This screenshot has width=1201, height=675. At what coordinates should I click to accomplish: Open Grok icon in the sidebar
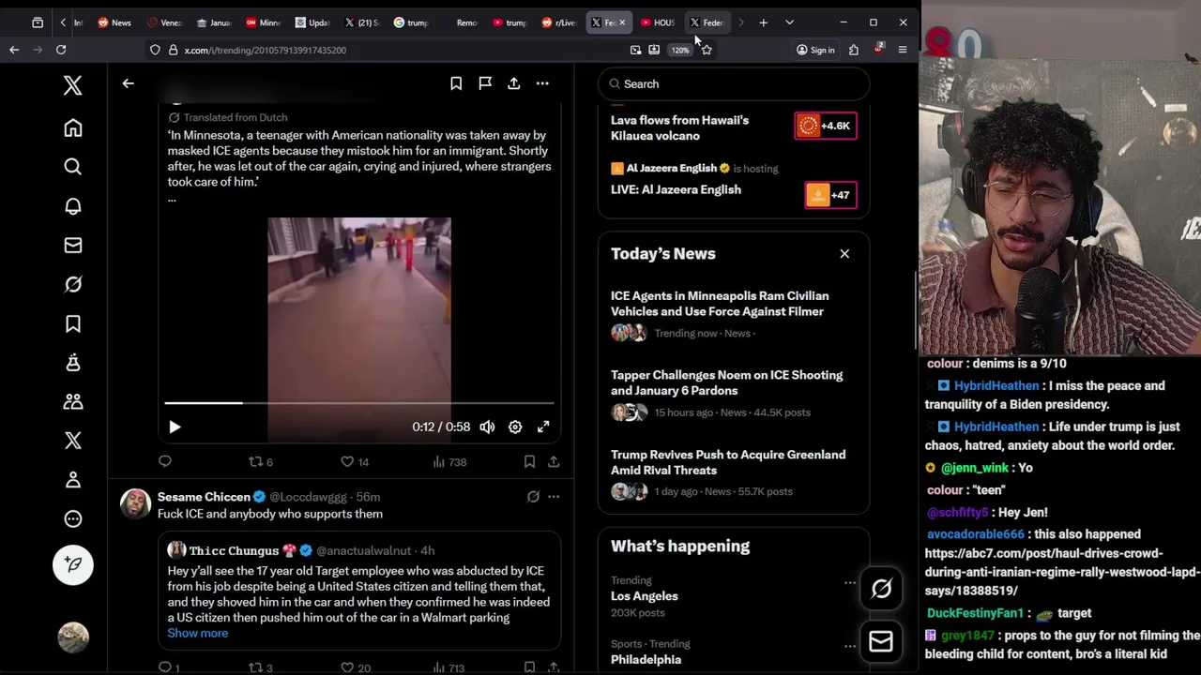coord(73,284)
